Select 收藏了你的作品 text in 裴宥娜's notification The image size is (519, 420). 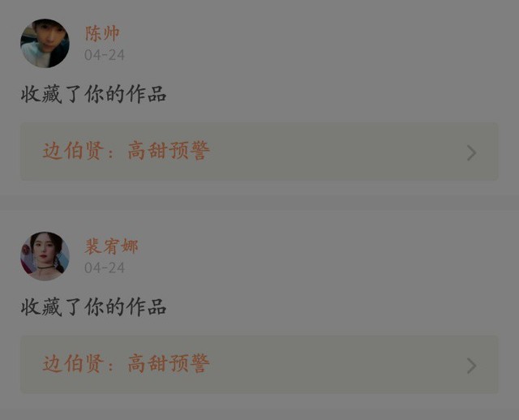94,307
